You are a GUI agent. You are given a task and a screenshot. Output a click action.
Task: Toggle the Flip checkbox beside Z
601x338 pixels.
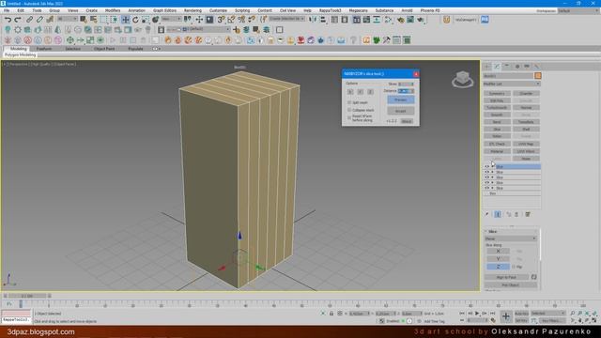click(x=514, y=267)
